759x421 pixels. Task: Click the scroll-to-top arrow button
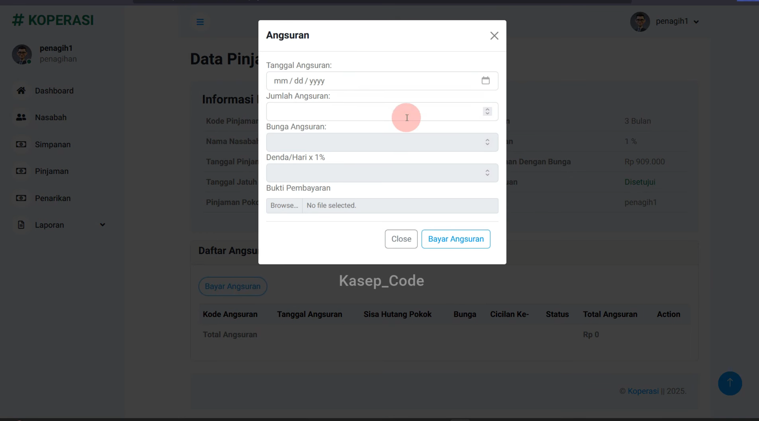coord(730,383)
